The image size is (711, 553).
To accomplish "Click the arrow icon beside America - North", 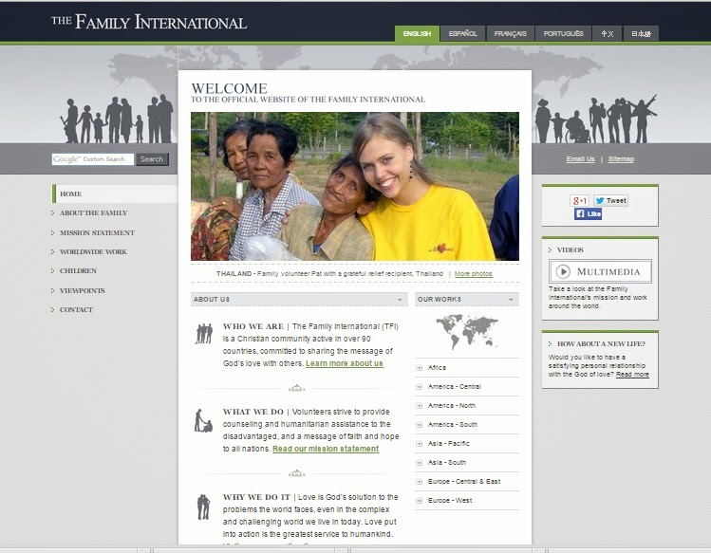I will 419,406.
